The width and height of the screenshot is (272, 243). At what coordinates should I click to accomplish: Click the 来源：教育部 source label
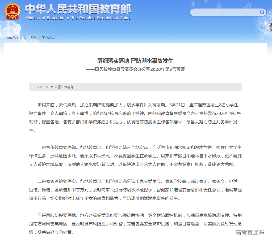[x=64, y=87]
